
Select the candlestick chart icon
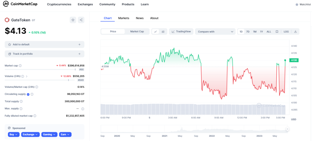coord(163,32)
